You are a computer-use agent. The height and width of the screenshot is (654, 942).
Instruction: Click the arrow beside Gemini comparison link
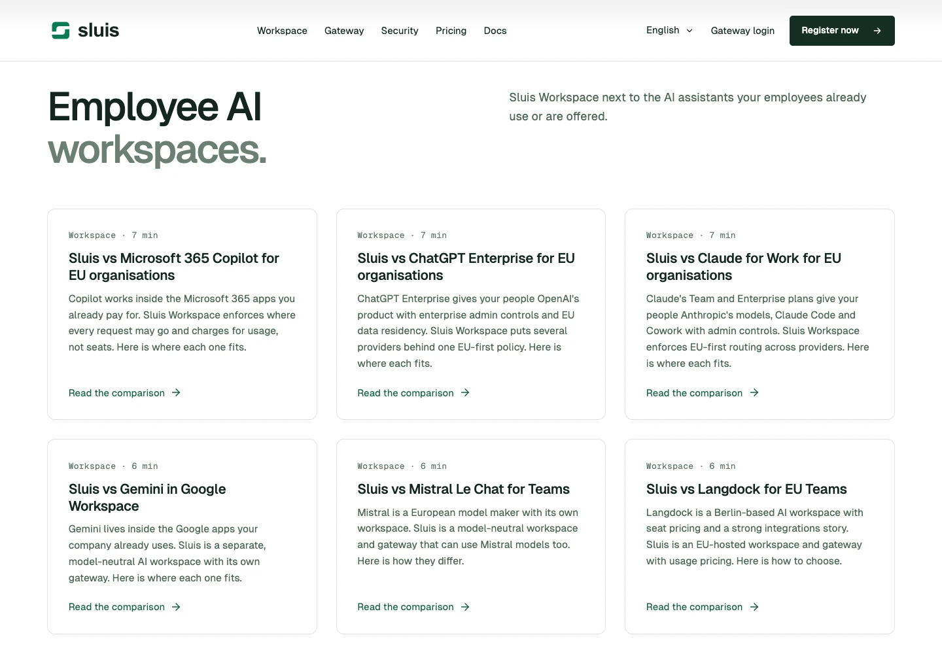(x=176, y=607)
